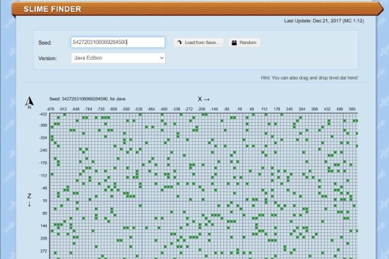The height and width of the screenshot is (259, 389).
Task: Click the SLIME FINDER header title
Action: (x=52, y=9)
